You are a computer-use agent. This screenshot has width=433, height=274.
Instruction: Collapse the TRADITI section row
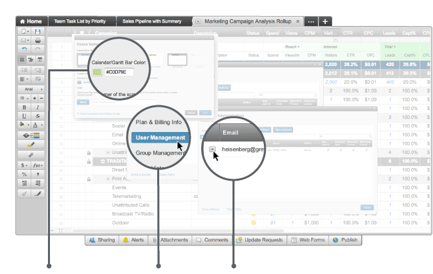tap(103, 161)
